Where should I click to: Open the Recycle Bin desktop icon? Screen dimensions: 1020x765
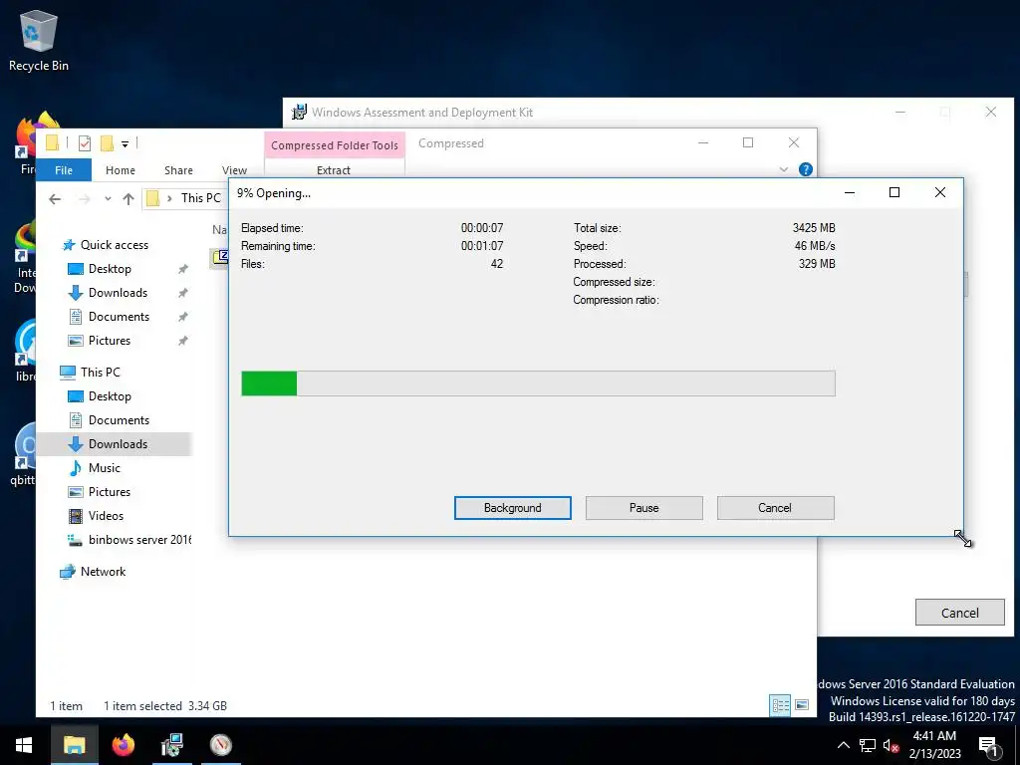pos(39,41)
